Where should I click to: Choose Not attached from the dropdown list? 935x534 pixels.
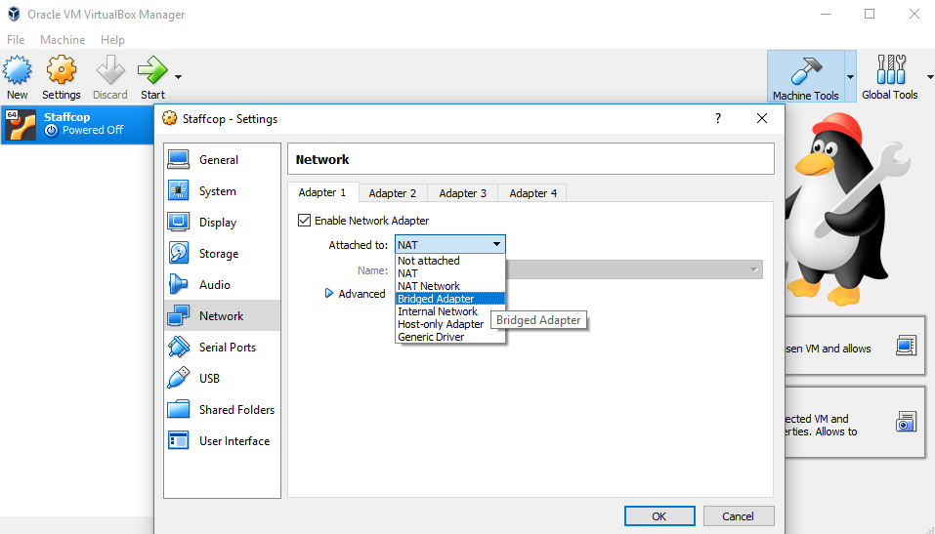[x=450, y=261]
